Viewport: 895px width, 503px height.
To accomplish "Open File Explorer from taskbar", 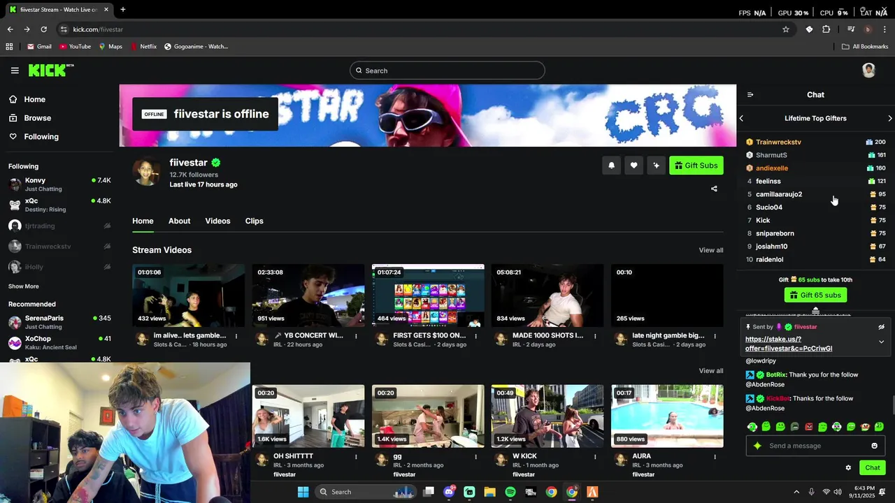I will (489, 492).
